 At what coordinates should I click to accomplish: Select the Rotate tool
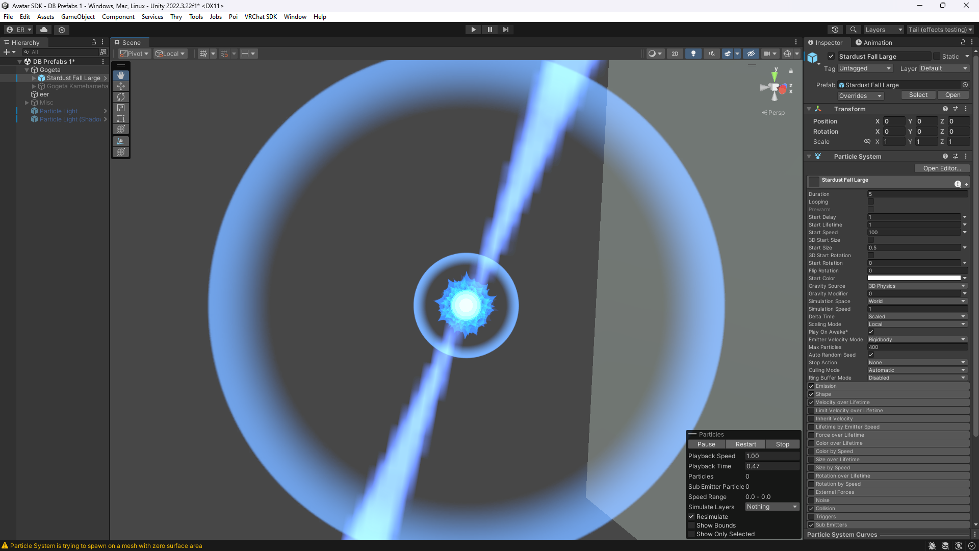coord(121,97)
